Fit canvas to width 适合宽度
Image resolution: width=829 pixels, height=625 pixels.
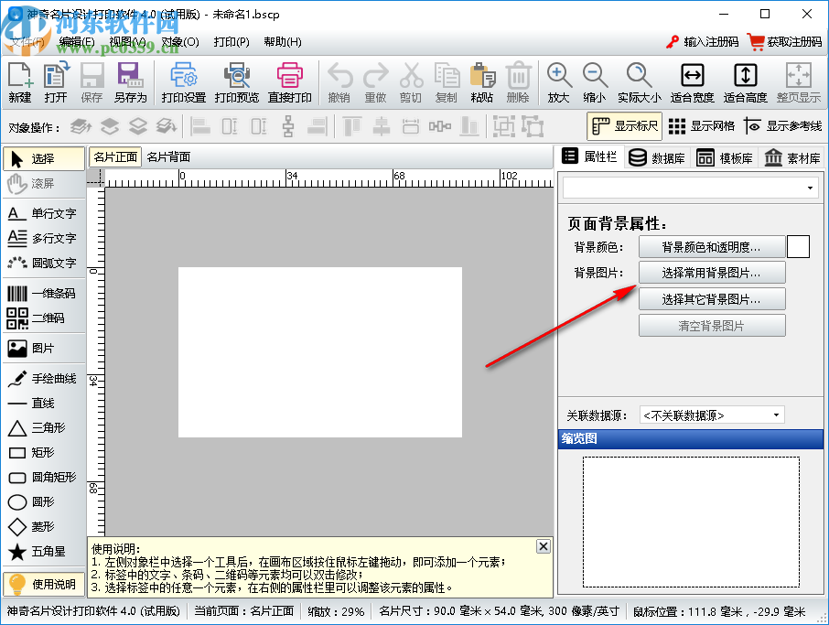(692, 82)
